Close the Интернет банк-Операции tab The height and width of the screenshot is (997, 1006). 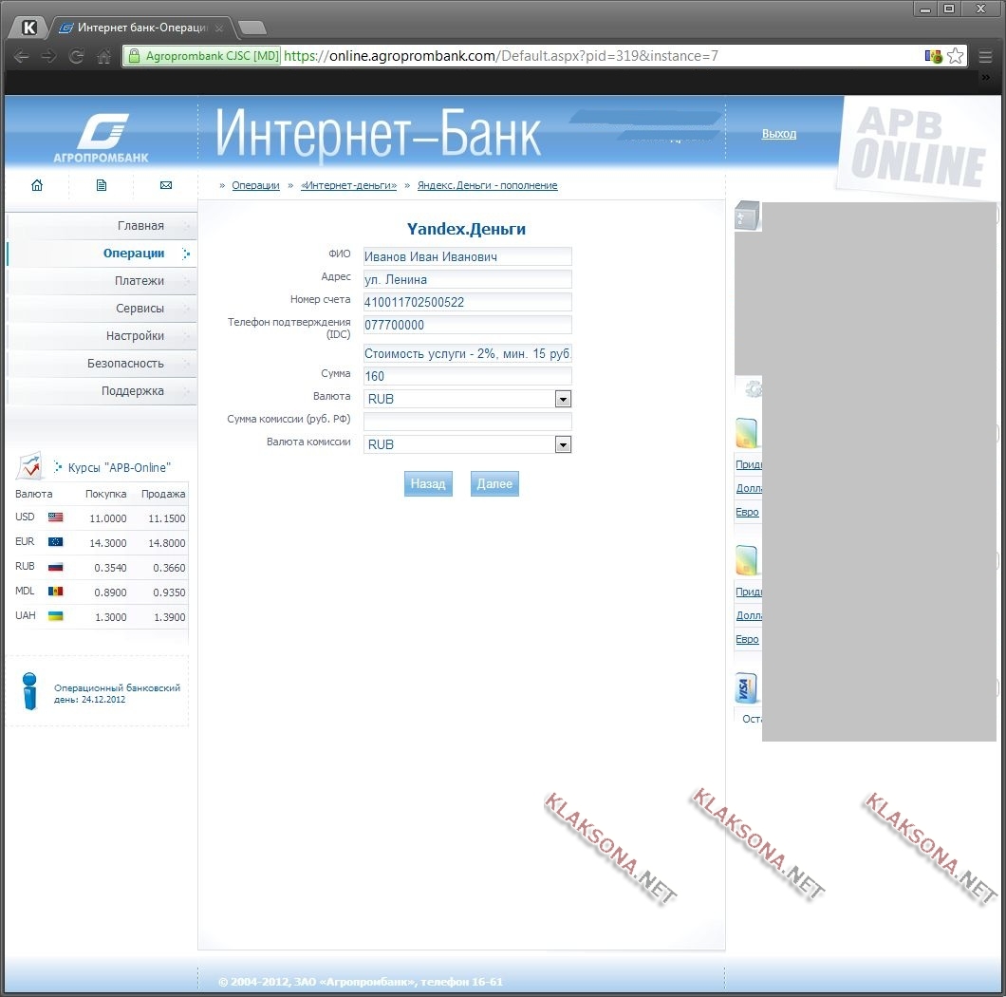219,28
